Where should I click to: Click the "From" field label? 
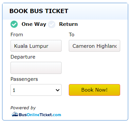17,35
